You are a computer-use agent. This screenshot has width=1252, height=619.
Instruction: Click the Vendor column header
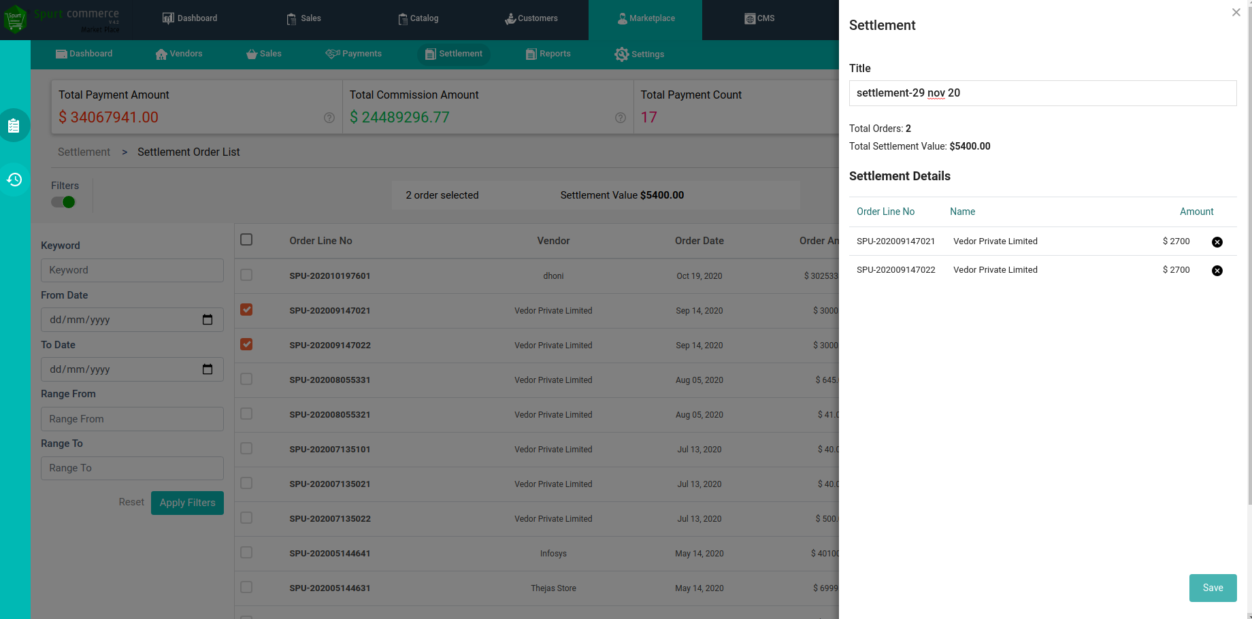point(553,241)
